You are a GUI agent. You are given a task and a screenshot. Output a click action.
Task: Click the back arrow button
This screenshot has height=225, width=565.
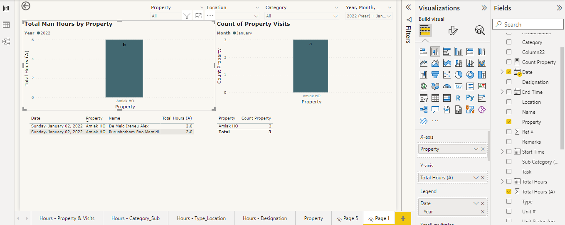tap(26, 5)
